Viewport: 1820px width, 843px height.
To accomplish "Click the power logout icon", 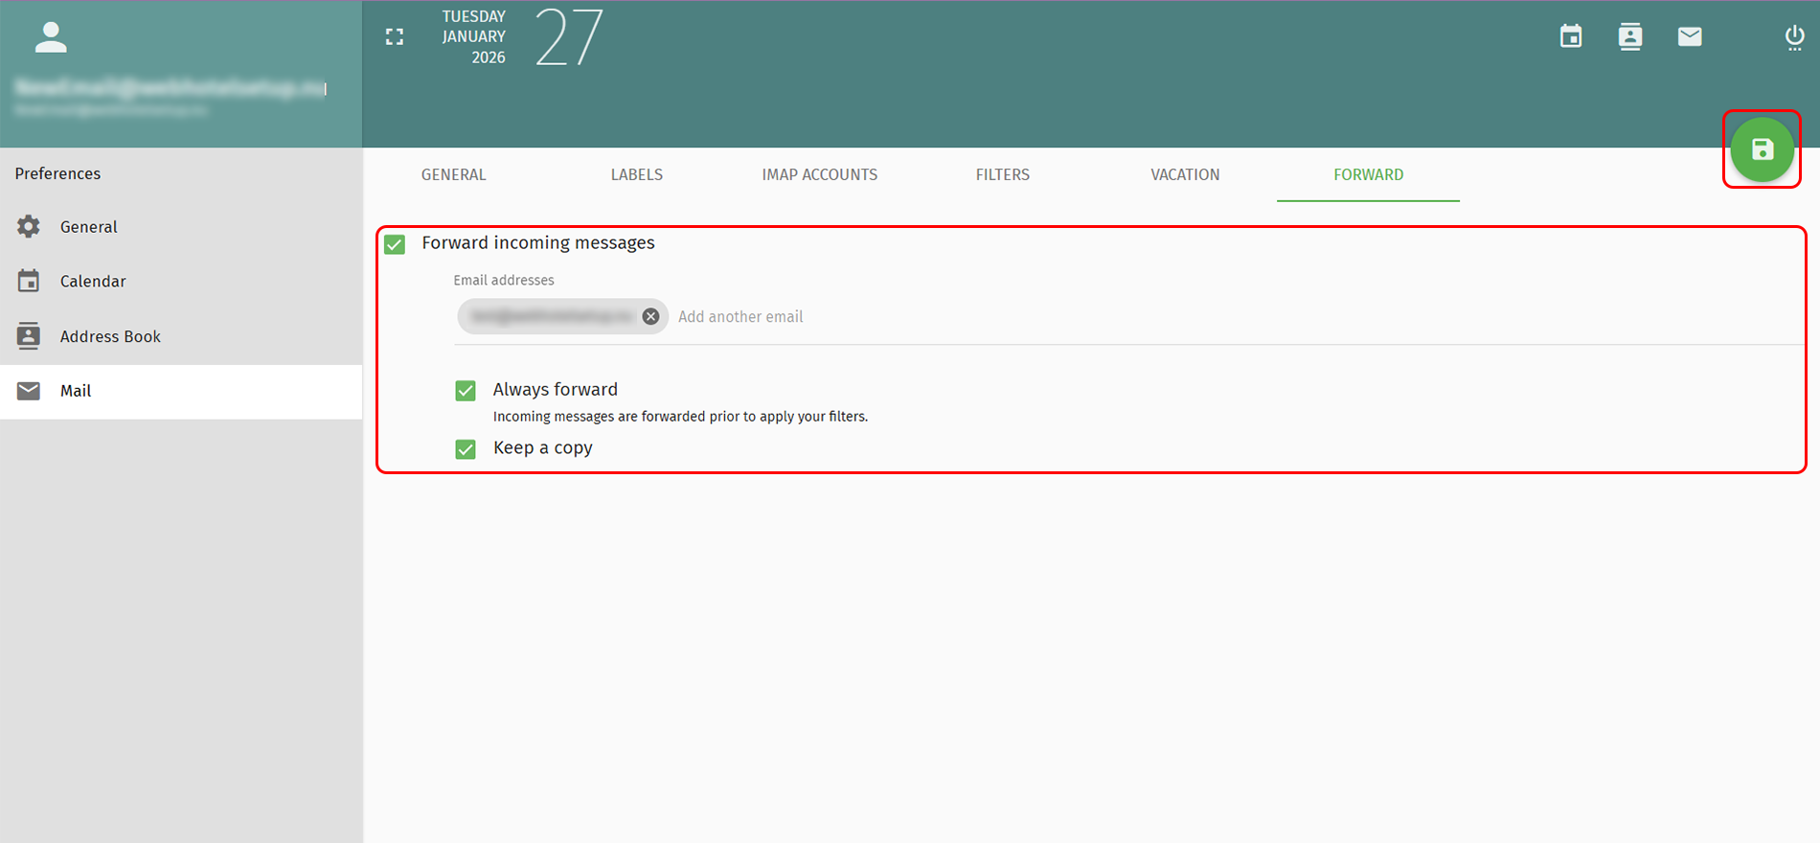I will (1794, 37).
